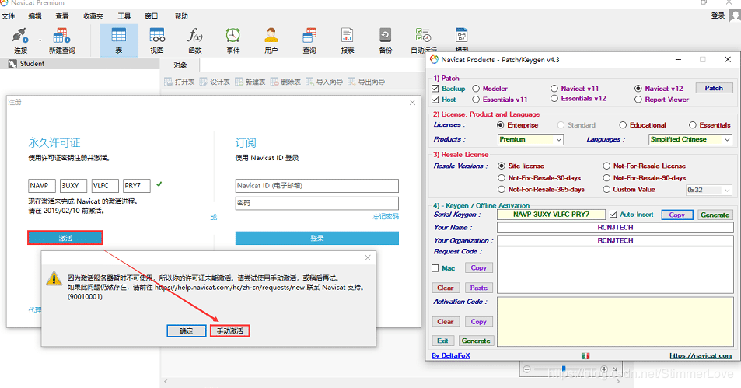
Task: Click the Function f(x) icon
Action: [195, 40]
